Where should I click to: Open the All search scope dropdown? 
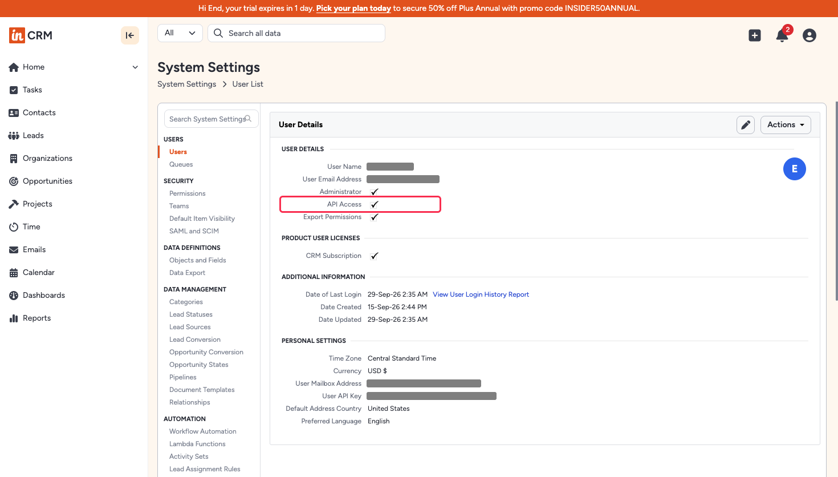pyautogui.click(x=180, y=33)
